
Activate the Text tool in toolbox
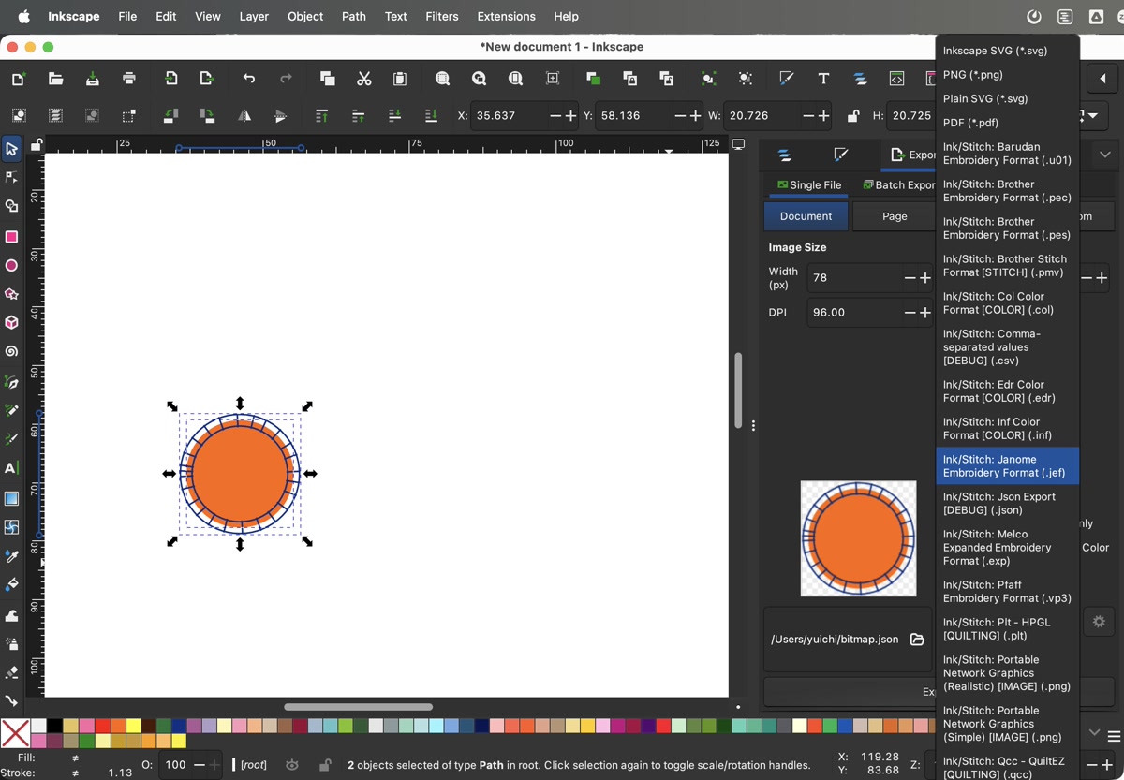pos(11,468)
